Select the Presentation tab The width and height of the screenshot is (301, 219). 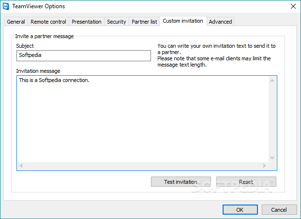coord(87,22)
